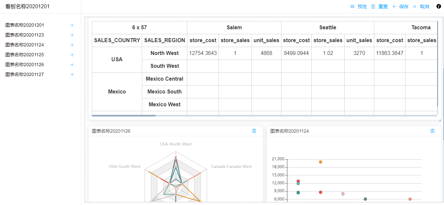Select 图表名称20201126 in the chart list
The image size is (444, 205).
pyautogui.click(x=25, y=64)
